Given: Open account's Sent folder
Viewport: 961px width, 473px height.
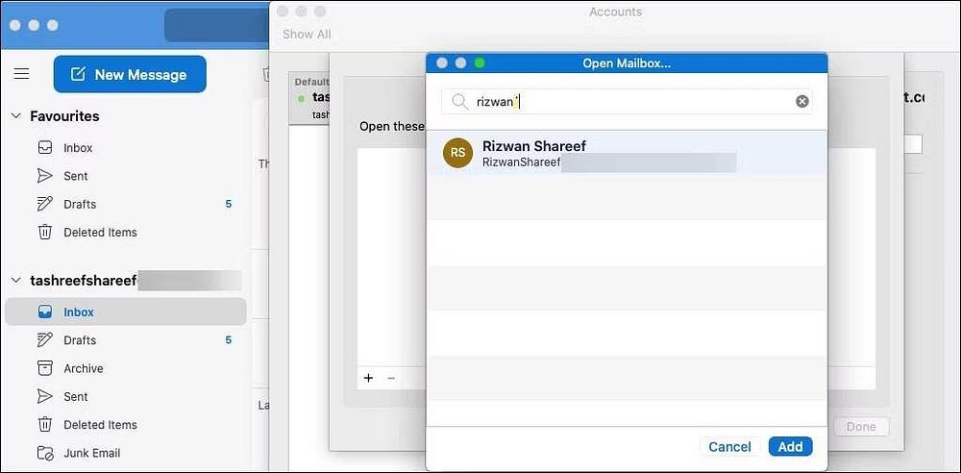Looking at the screenshot, I should pyautogui.click(x=75, y=396).
